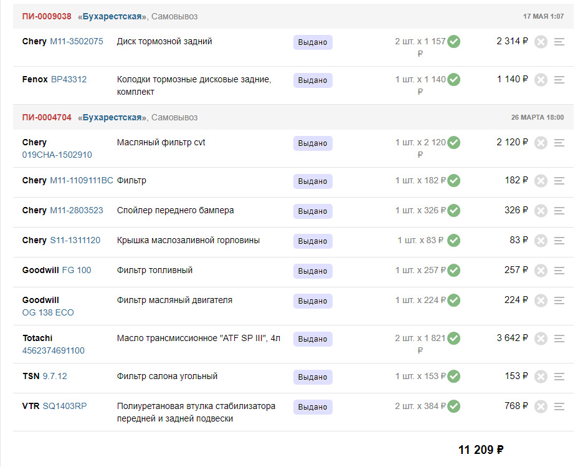
Task: Click cancel X icon in M11-1109111BC row
Action: pyautogui.click(x=541, y=181)
